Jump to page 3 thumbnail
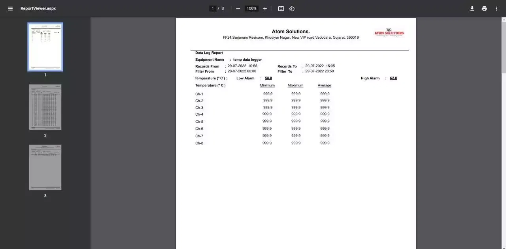The height and width of the screenshot is (249, 506). point(45,167)
